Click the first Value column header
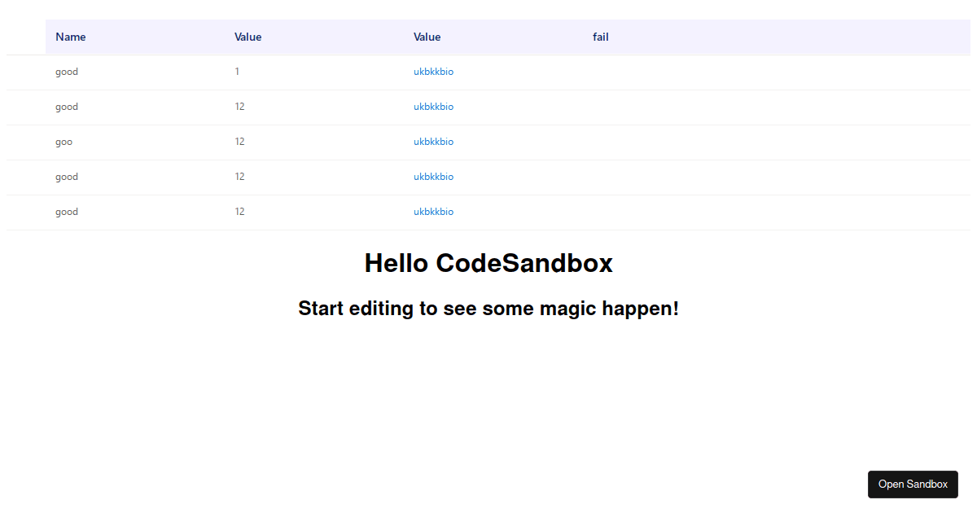977x513 pixels. click(248, 37)
